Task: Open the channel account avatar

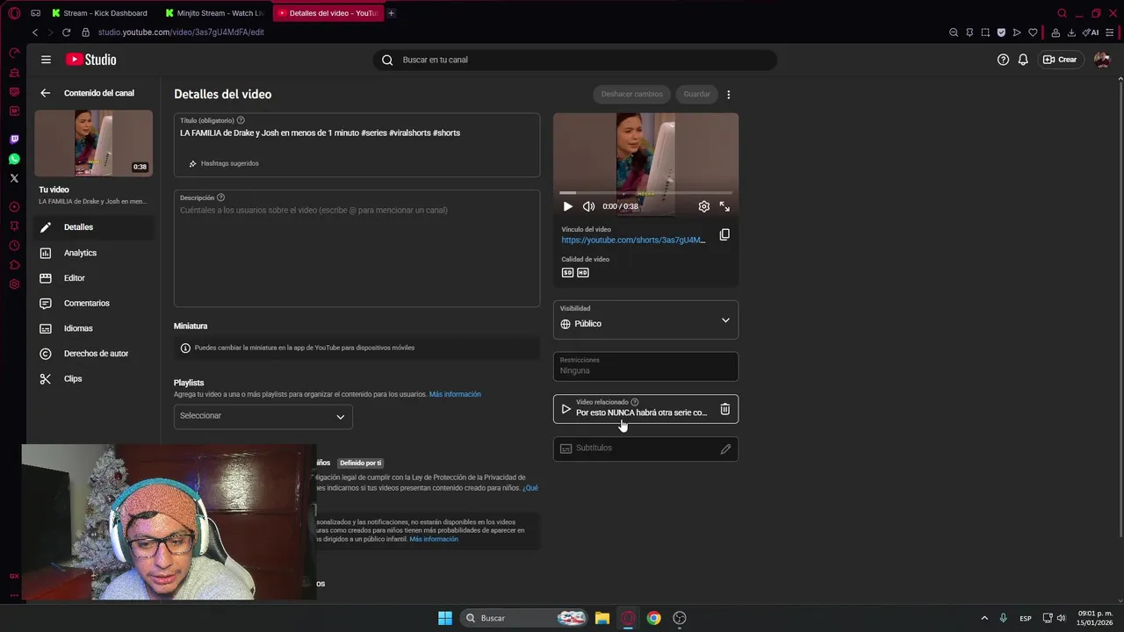Action: coord(1102,60)
